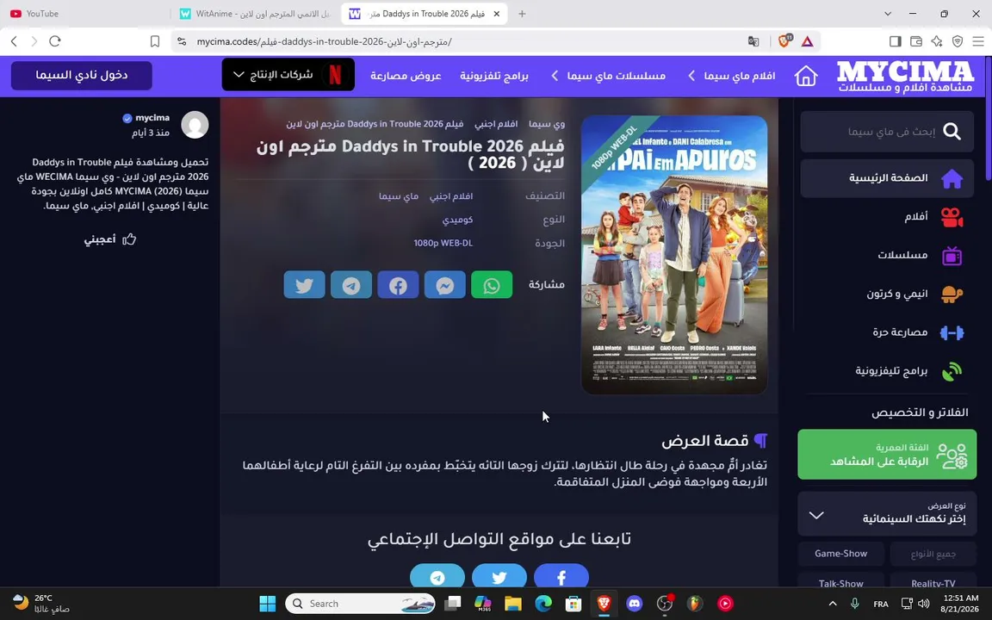Open the Brave Wallet icon

(x=916, y=41)
